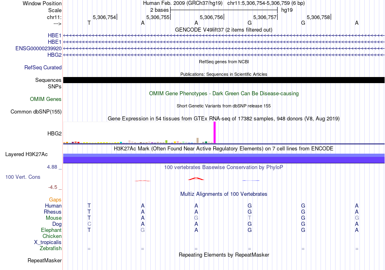Click the 2 bases scale bar label

pyautogui.click(x=160, y=10)
